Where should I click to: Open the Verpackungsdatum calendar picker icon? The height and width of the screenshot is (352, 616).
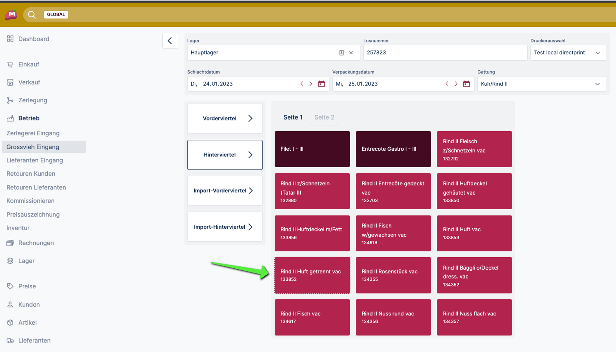pos(466,84)
